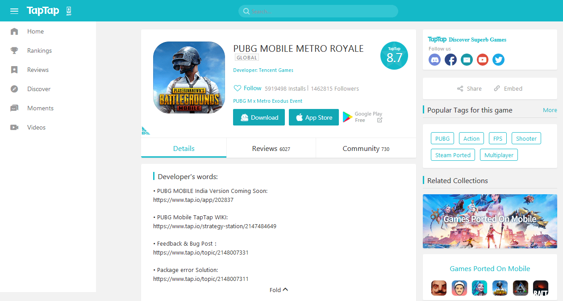Select the Shooter tag
This screenshot has height=301, width=563.
coord(526,138)
